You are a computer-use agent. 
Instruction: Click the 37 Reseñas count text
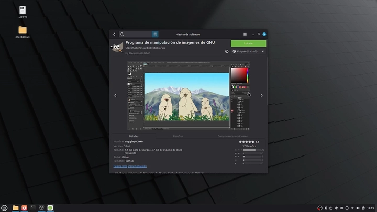(x=249, y=146)
